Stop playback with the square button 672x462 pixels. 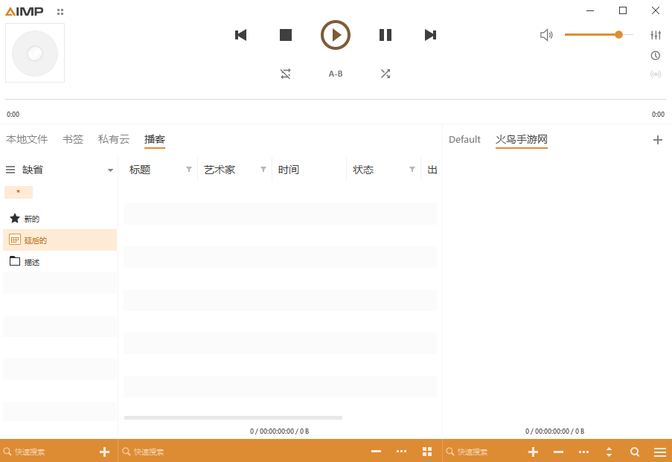(x=286, y=35)
